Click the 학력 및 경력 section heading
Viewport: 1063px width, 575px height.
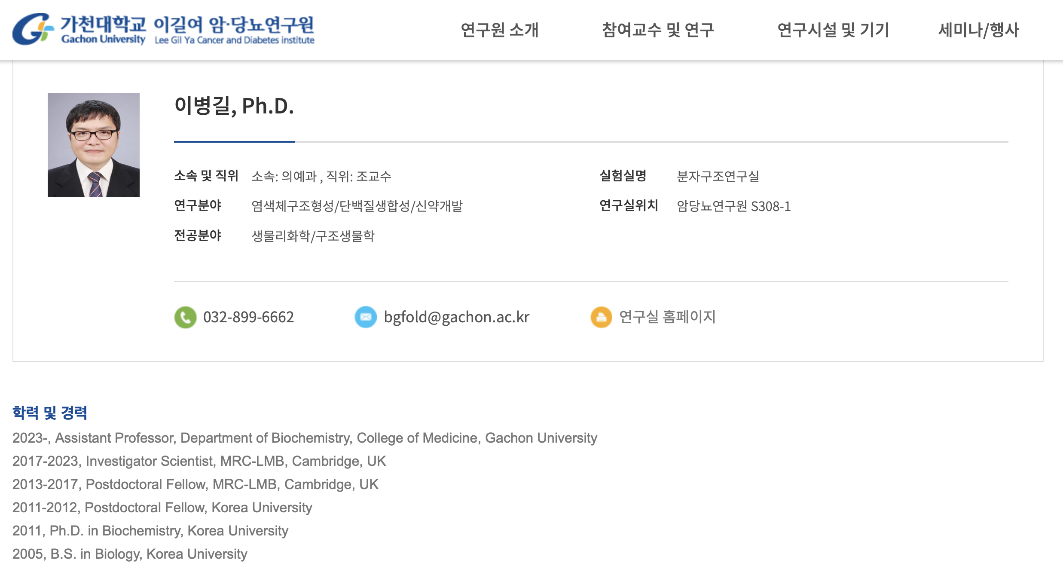[x=50, y=413]
